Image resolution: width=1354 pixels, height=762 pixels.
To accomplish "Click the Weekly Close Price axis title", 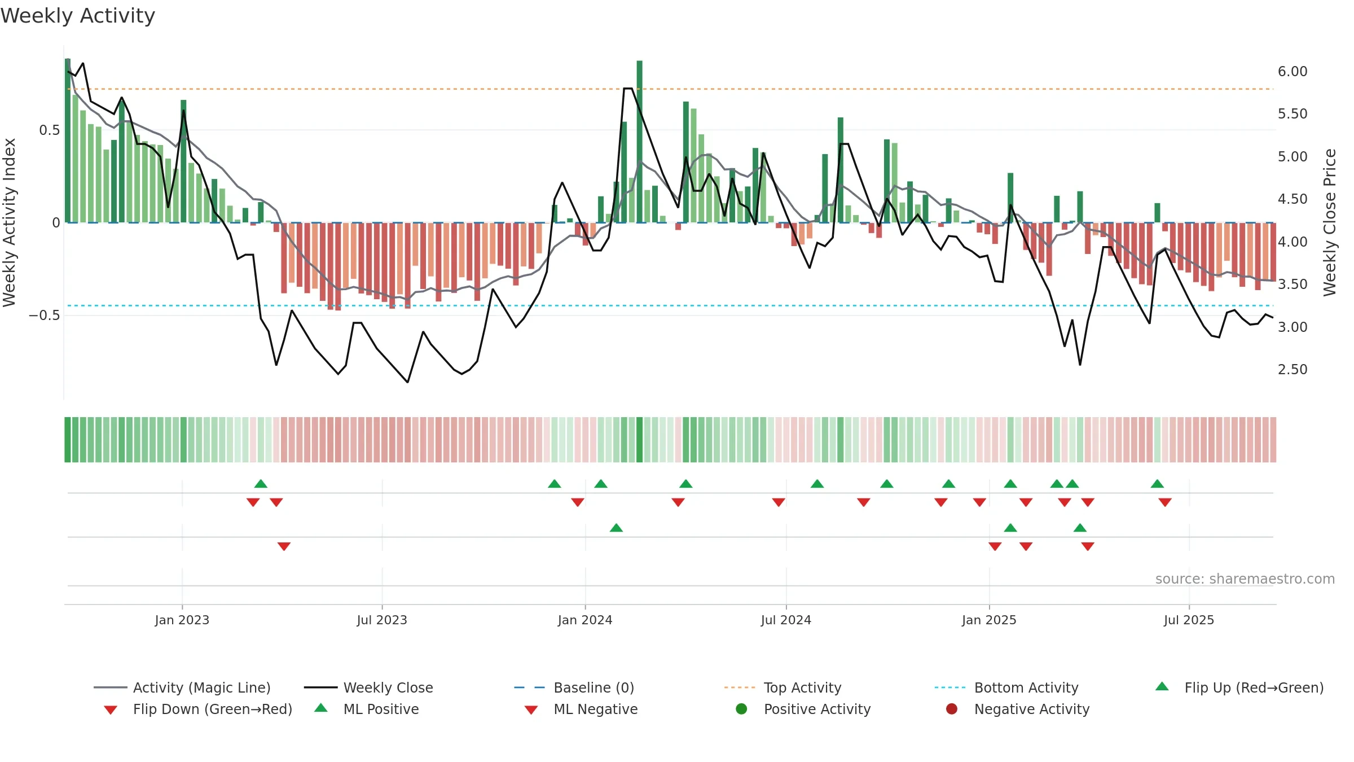I will point(1330,222).
